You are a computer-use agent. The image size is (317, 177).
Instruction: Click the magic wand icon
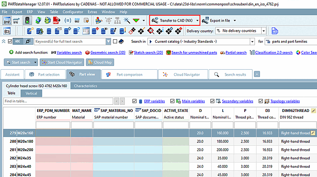click(x=127, y=20)
